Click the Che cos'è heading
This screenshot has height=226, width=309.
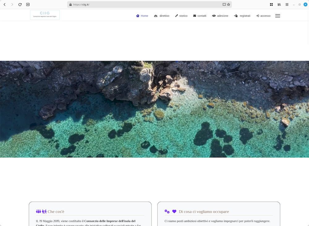56,211
